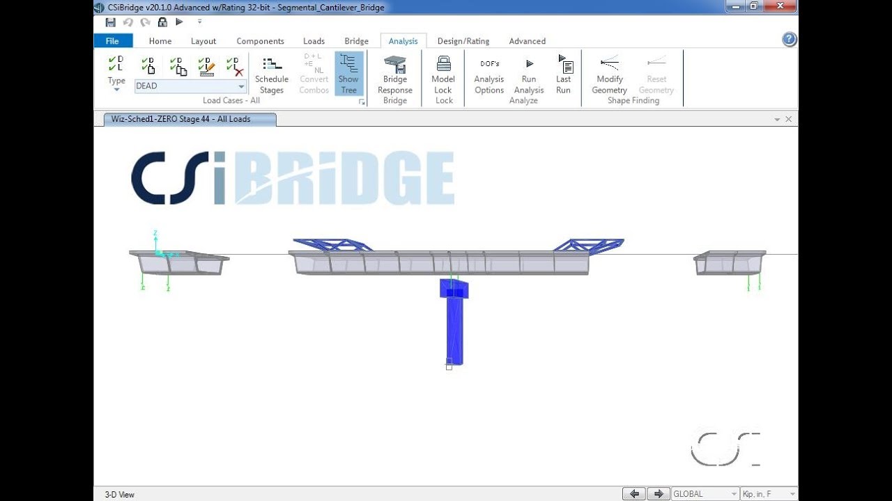This screenshot has width=892, height=501.
Task: Click the Modify Geometry button
Action: click(x=610, y=74)
